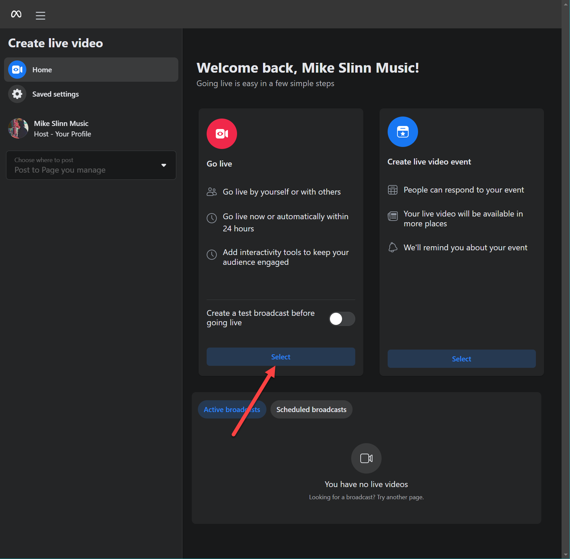Click the scrollbar up arrow
570x559 pixels.
[566, 4]
